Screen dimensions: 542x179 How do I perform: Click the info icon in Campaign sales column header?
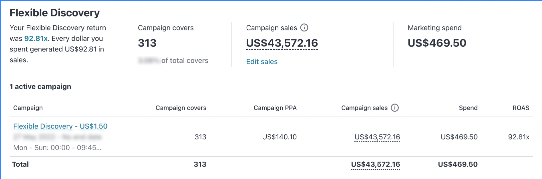(395, 108)
